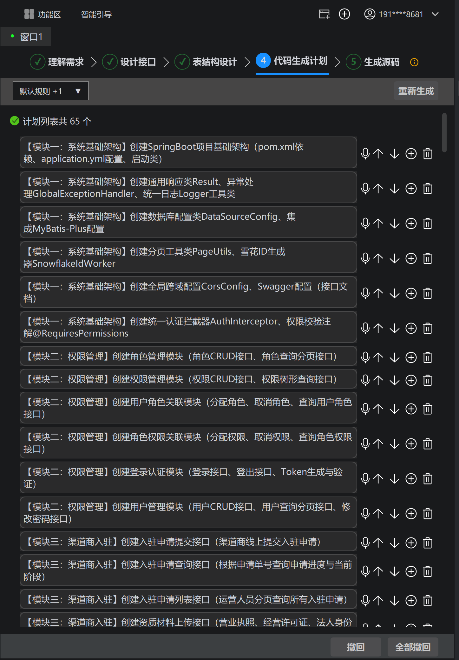
Task: Move the CorsConfig跨域配置 item up
Action: (378, 293)
